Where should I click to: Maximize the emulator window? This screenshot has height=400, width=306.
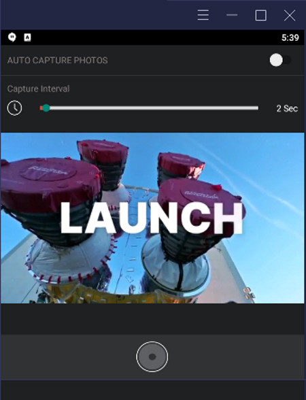click(261, 15)
